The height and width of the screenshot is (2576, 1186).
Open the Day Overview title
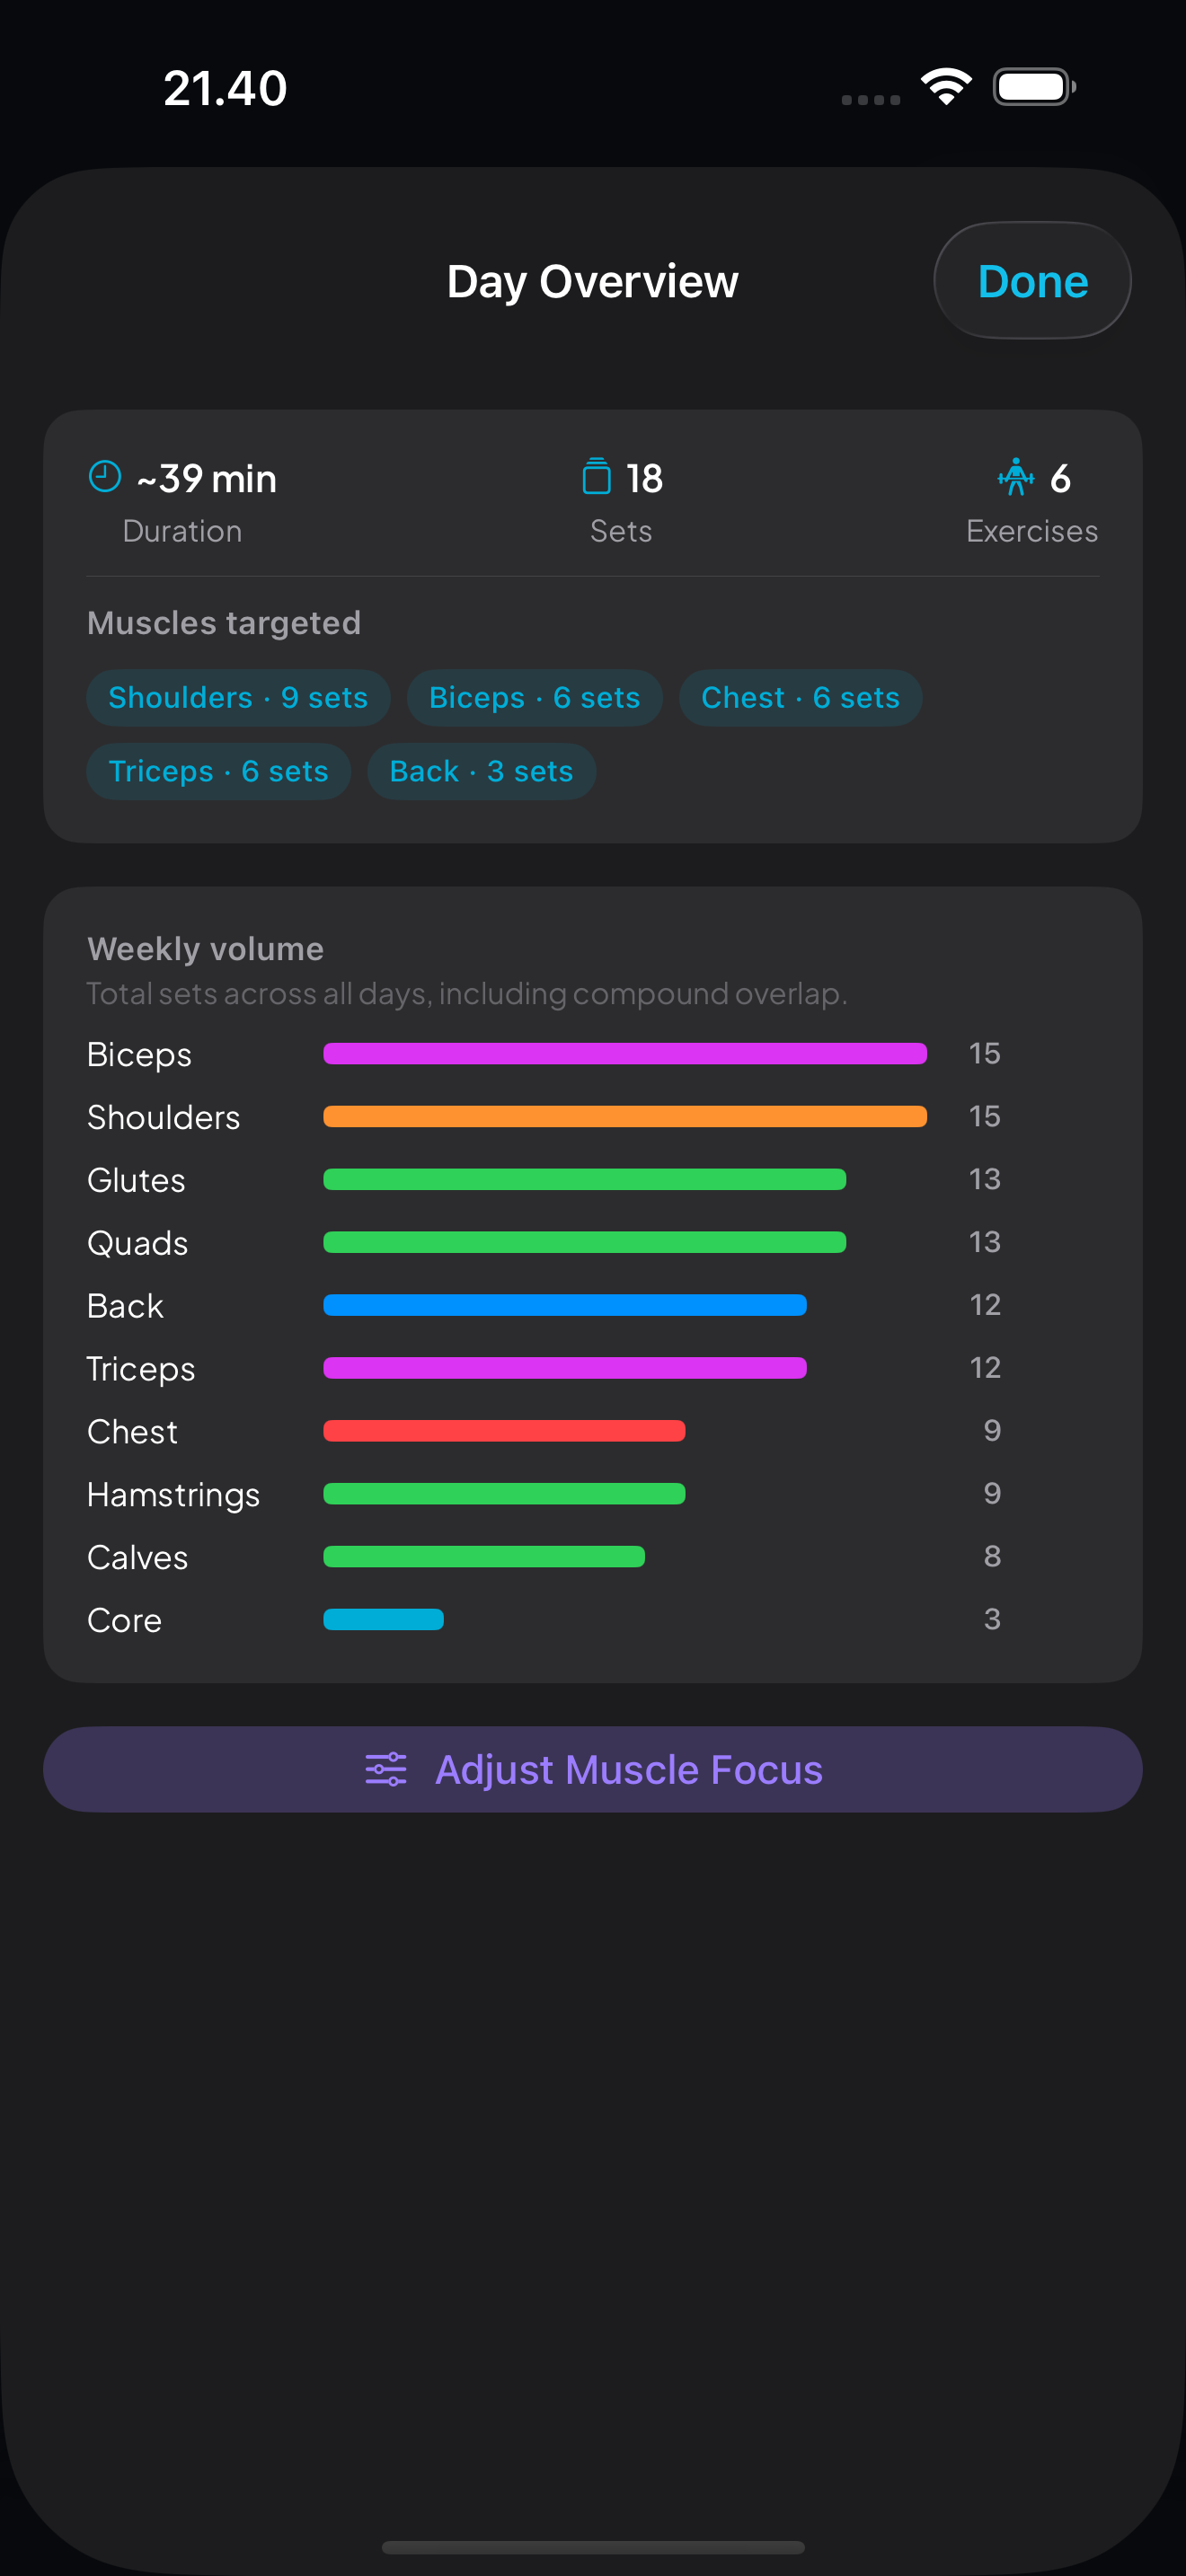(x=592, y=281)
